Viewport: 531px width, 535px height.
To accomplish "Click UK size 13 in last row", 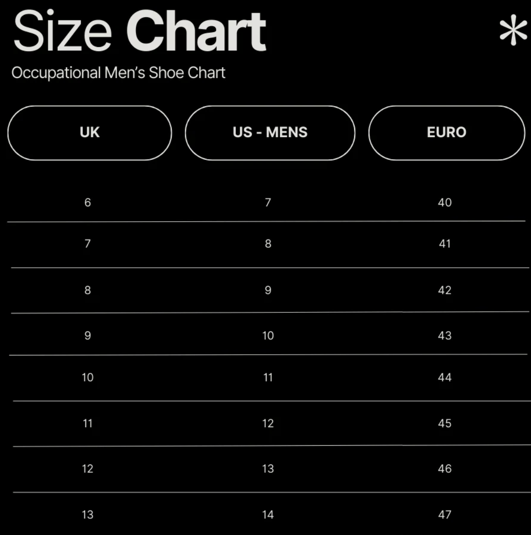I will coord(87,515).
